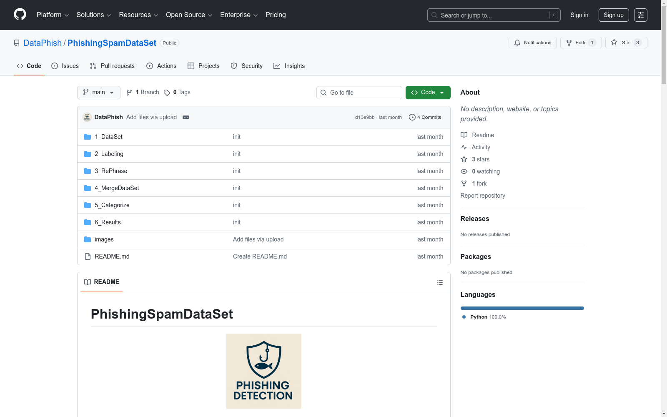The image size is (667, 417).
Task: Click the Go to file input
Action: click(359, 93)
